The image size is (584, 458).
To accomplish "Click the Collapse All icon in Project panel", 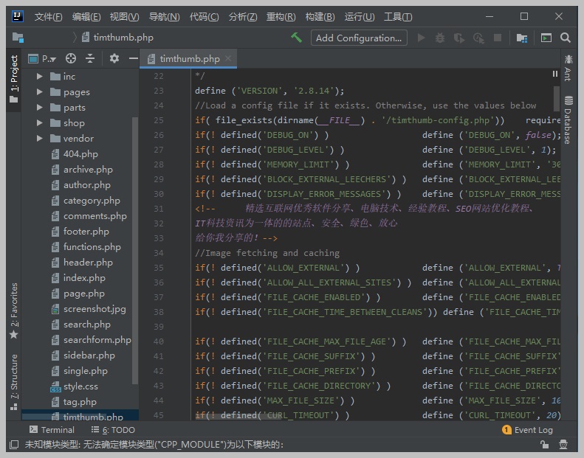I will [x=90, y=58].
